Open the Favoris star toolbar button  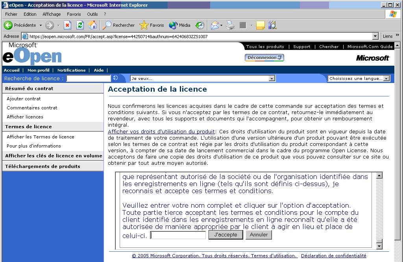[152, 25]
